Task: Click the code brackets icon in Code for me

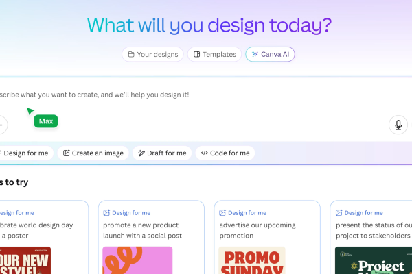Action: 204,153
